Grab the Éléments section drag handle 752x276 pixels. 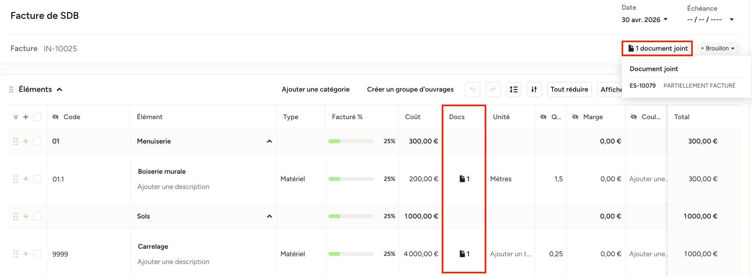11,89
